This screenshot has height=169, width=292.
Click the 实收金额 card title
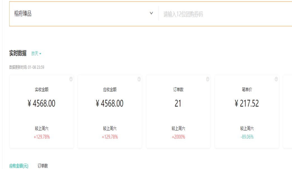tap(42, 90)
